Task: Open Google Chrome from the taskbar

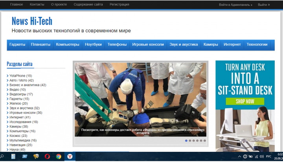Action: (59, 156)
